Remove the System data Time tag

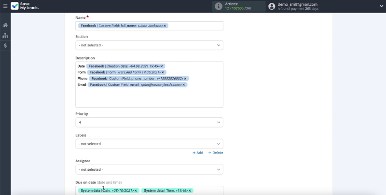click(190, 191)
